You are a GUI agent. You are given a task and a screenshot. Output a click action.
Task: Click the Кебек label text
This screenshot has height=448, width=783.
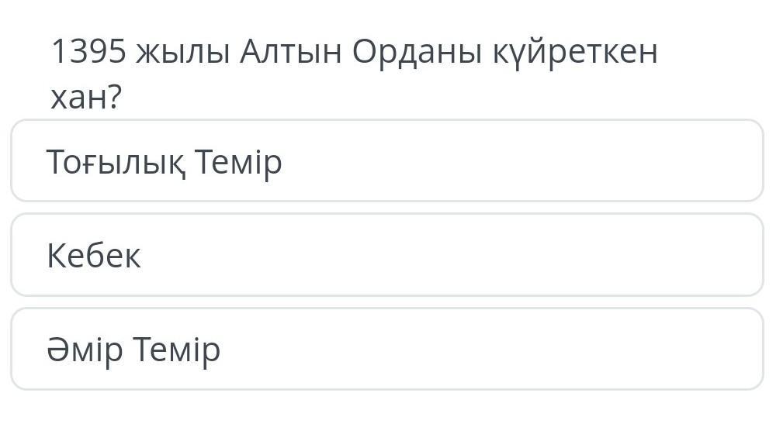(94, 256)
